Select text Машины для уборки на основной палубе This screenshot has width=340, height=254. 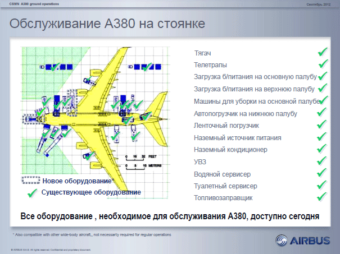(x=257, y=101)
